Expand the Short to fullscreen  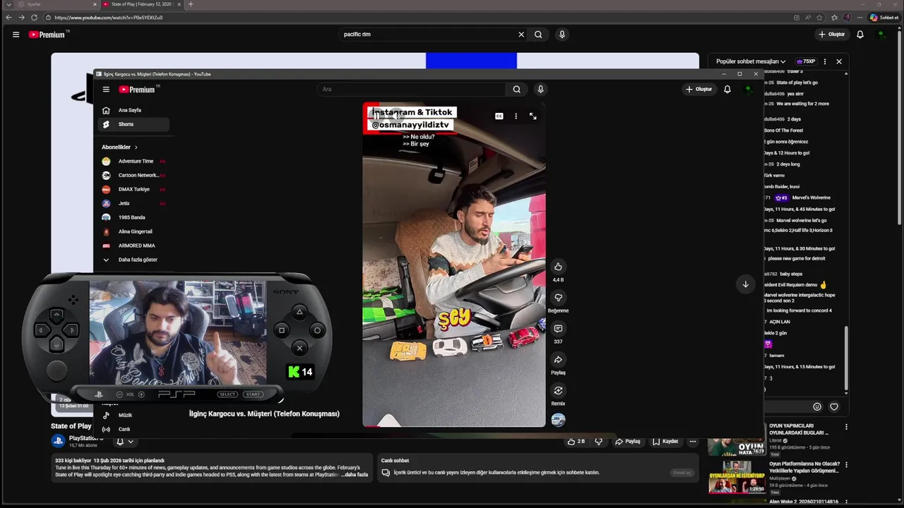click(533, 116)
